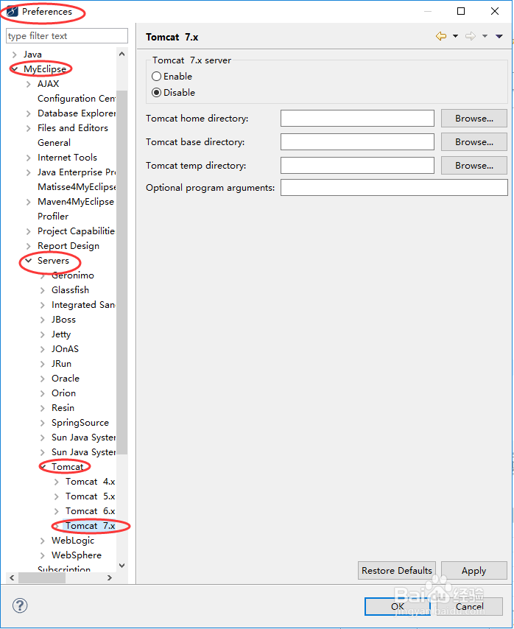The width and height of the screenshot is (514, 629).
Task: Expand the Java tree node
Action: point(15,55)
